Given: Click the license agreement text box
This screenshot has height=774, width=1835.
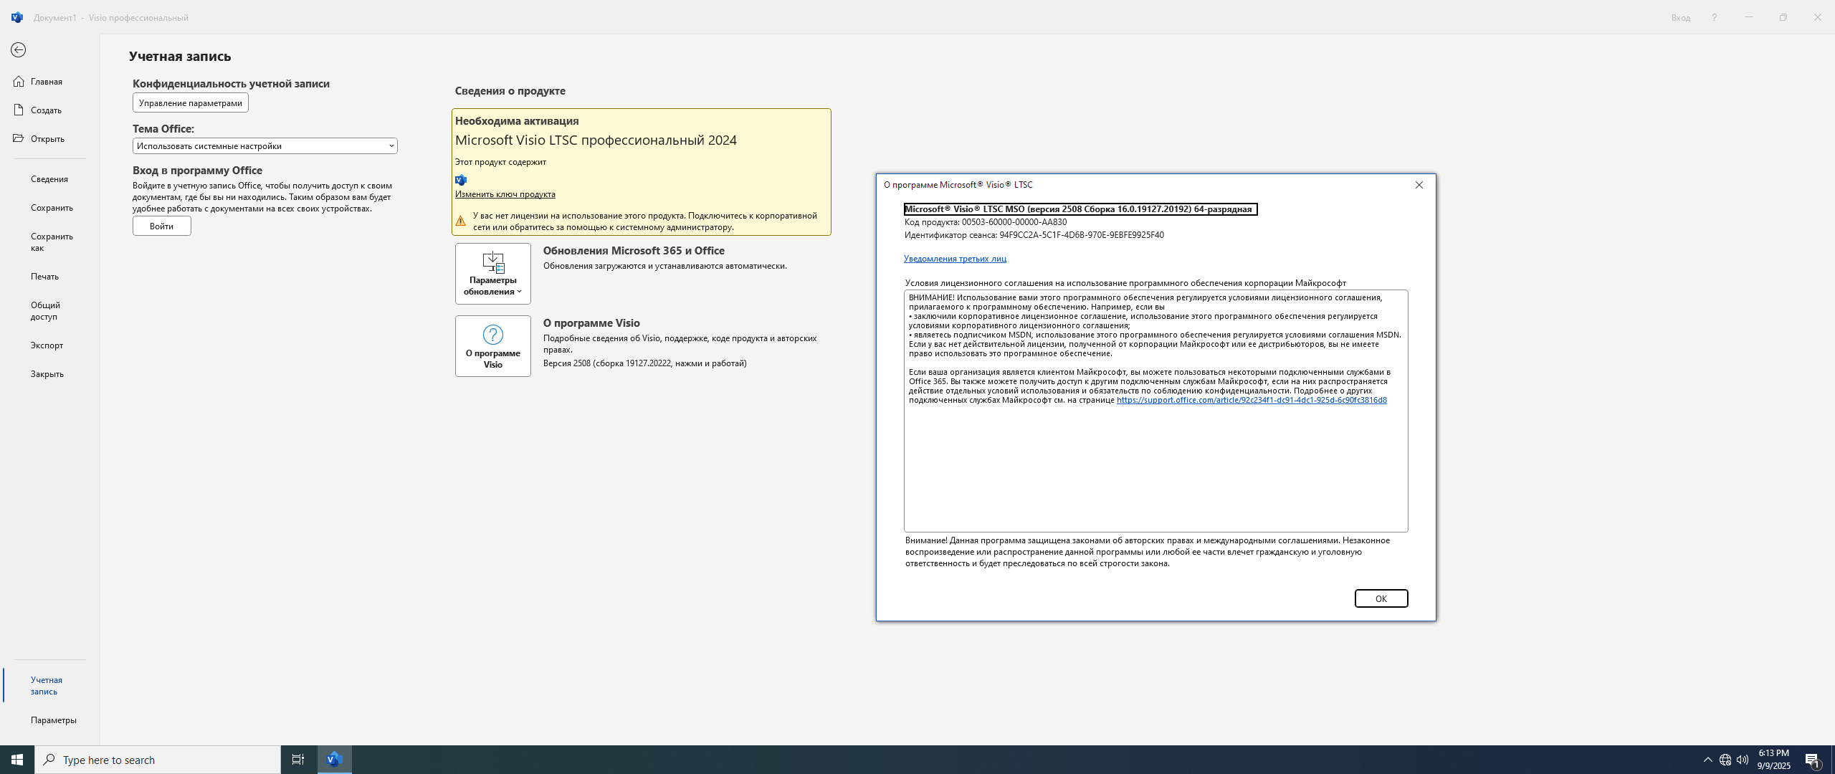Looking at the screenshot, I should [x=1155, y=411].
